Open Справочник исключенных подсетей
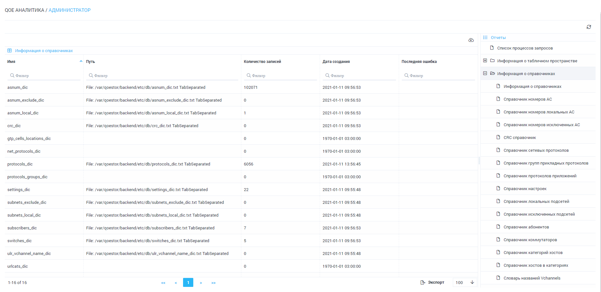Screen dimensions: 601x292 (x=539, y=214)
